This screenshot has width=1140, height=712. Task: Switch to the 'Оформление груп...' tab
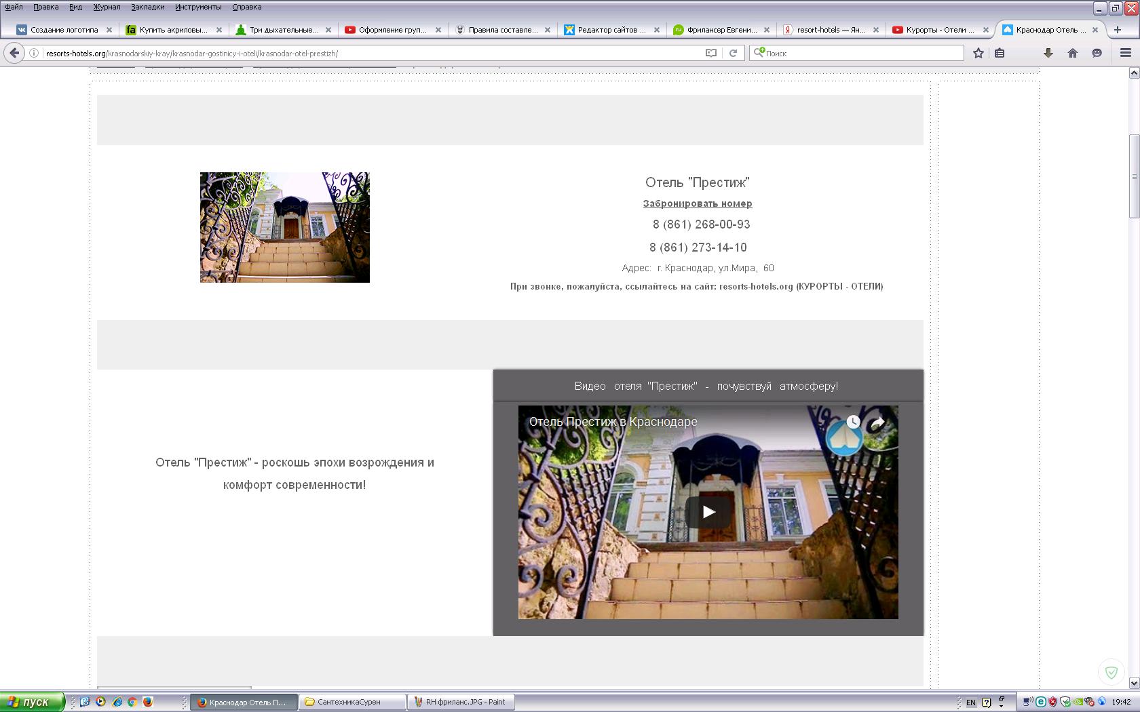[x=393, y=30]
